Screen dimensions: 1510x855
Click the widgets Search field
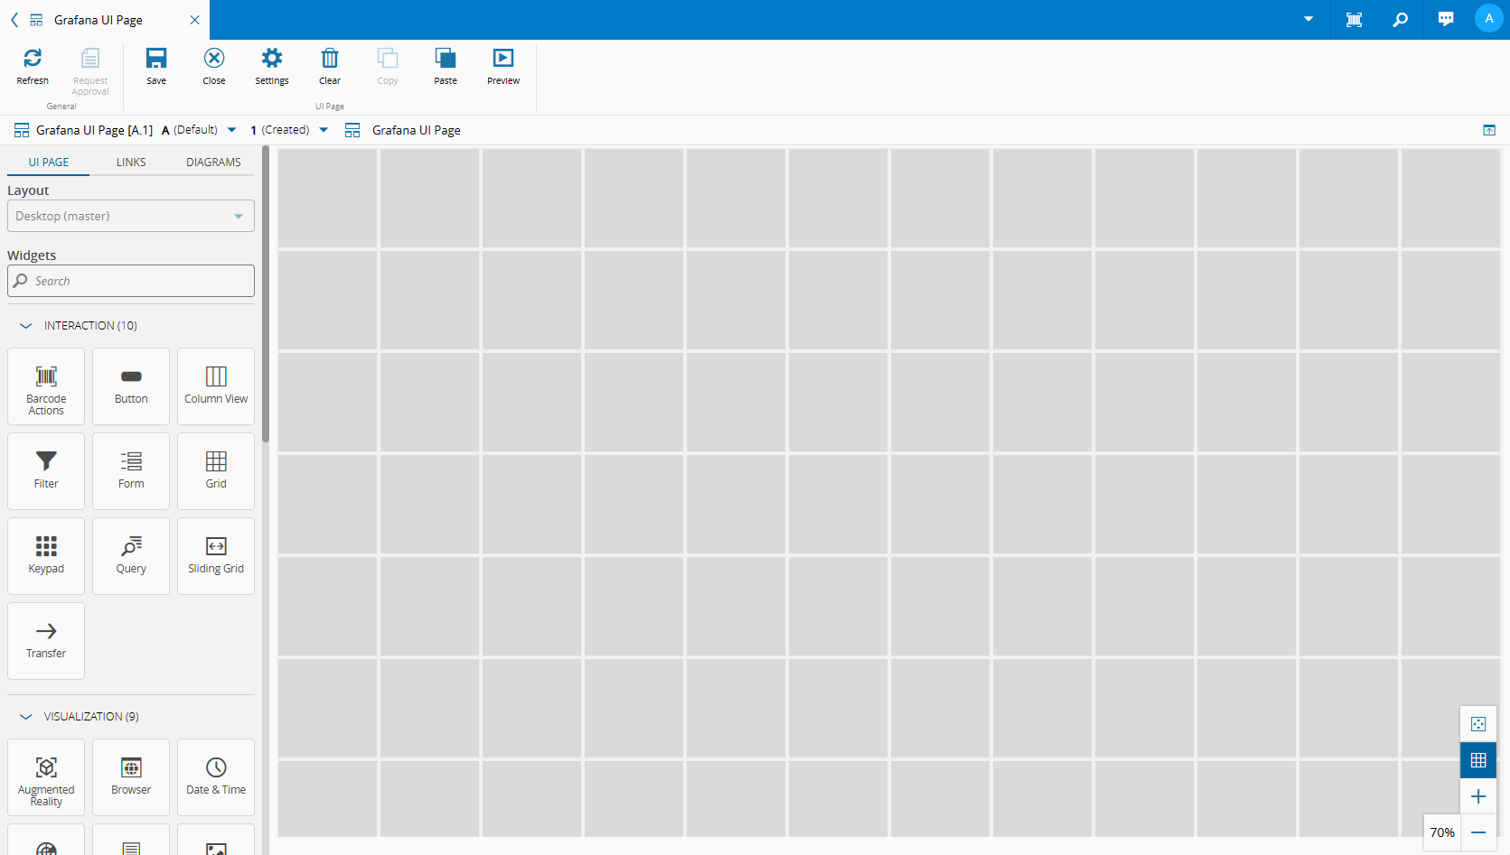click(131, 281)
